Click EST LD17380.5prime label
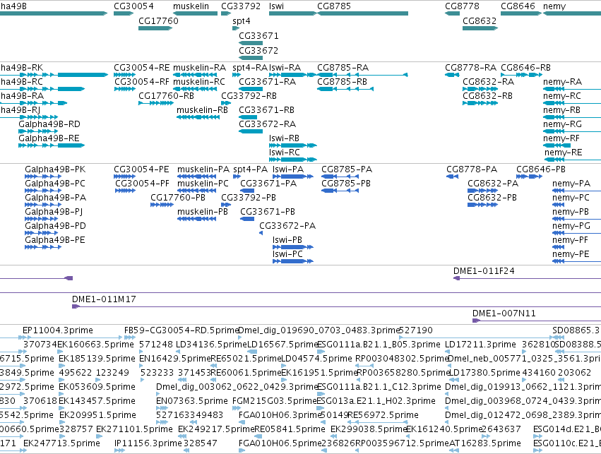This screenshot has height=454, width=601. pyautogui.click(x=484, y=374)
